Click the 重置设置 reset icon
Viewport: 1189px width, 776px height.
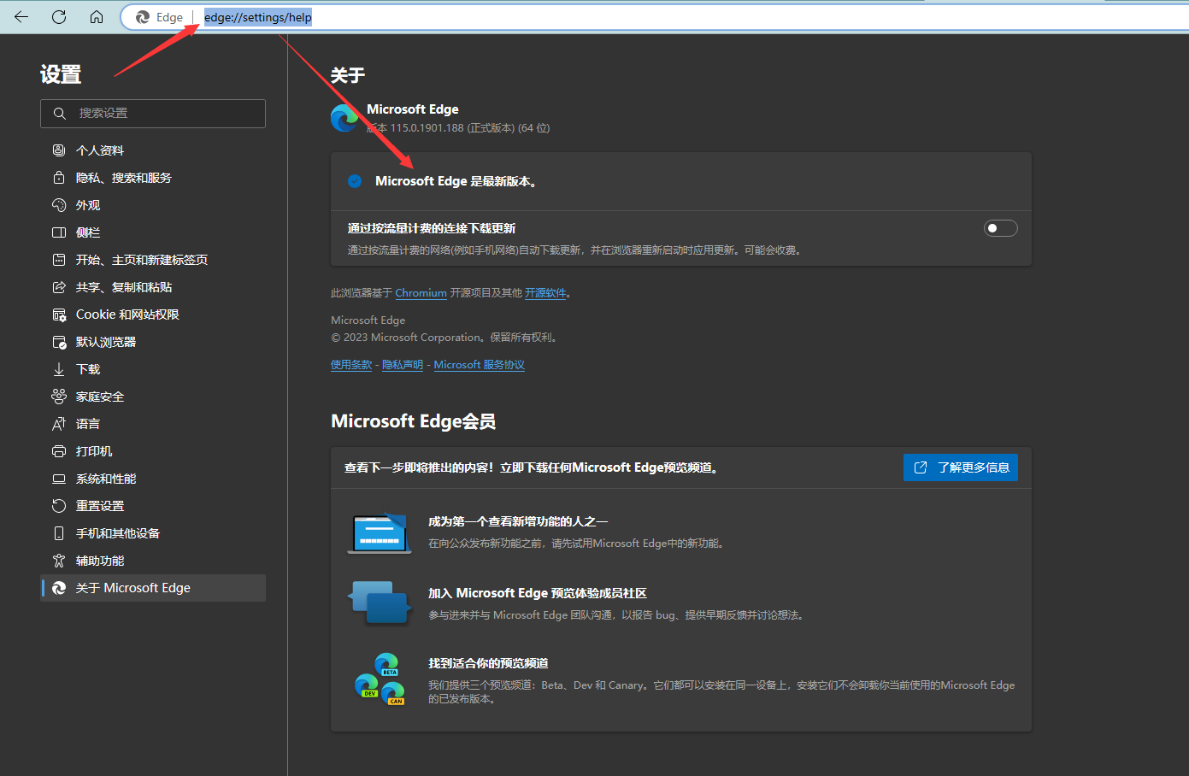tap(59, 506)
